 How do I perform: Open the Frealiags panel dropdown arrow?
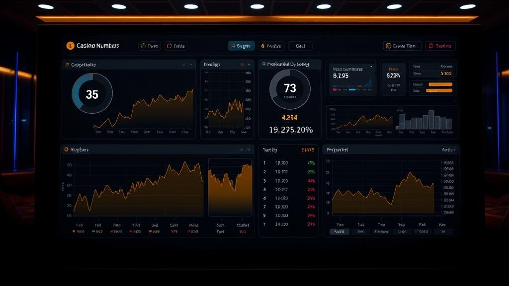(249, 65)
